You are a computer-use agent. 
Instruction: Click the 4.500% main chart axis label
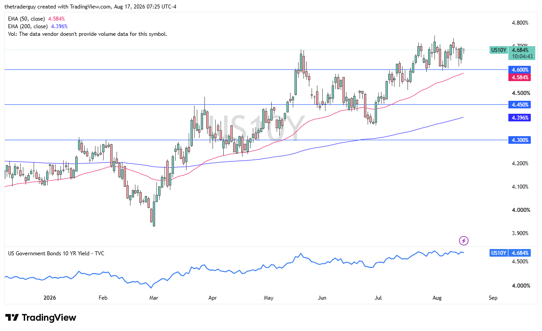(x=520, y=93)
